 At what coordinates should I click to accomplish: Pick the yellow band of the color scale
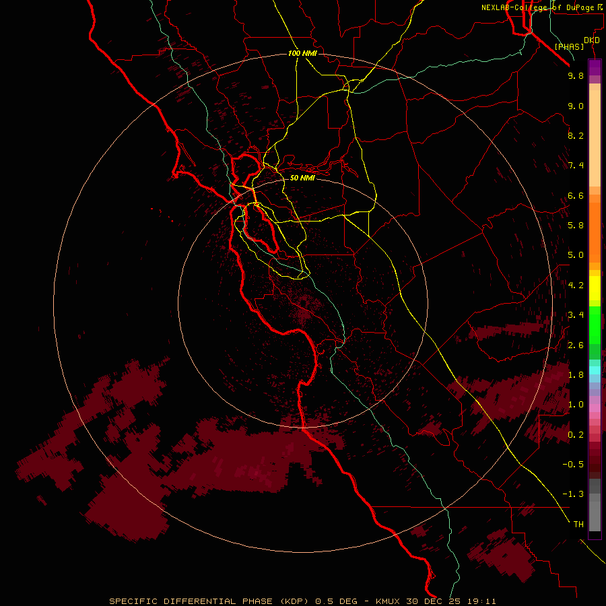(595, 288)
